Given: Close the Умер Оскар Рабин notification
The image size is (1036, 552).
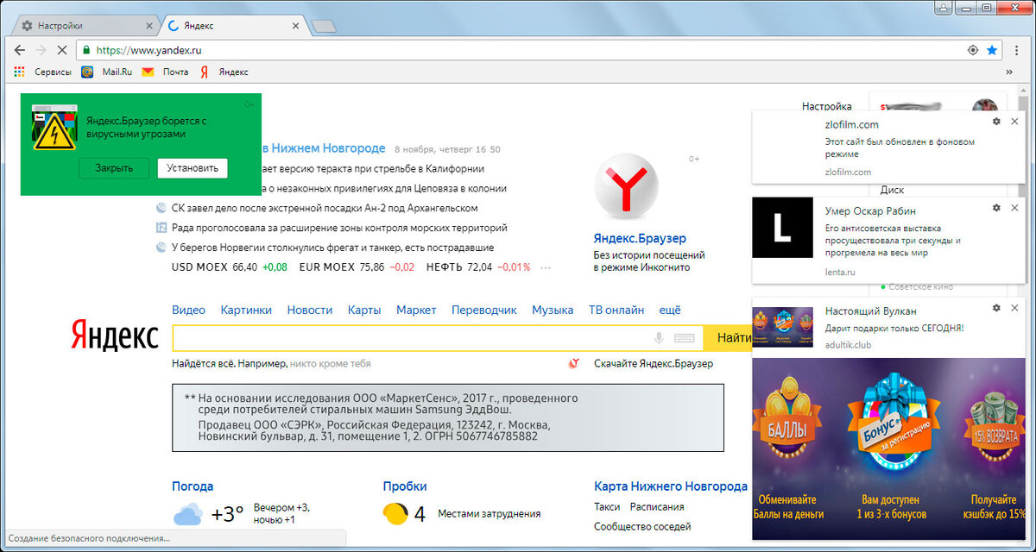Looking at the screenshot, I should point(1014,208).
